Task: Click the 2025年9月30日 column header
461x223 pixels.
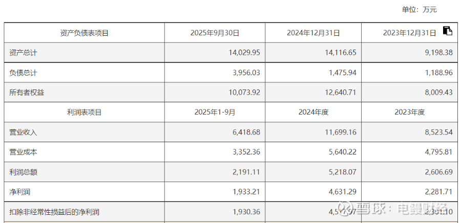Action: [x=215, y=33]
